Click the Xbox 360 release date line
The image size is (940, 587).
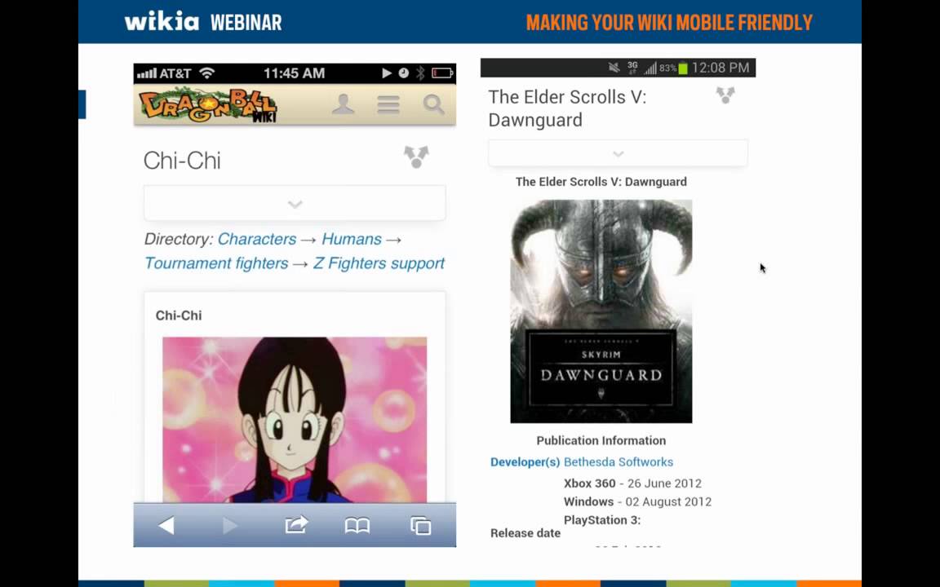point(632,483)
